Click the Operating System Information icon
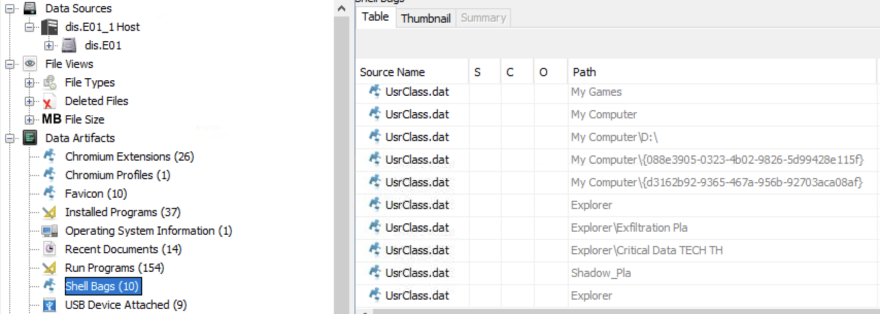The width and height of the screenshot is (880, 314). point(49,231)
